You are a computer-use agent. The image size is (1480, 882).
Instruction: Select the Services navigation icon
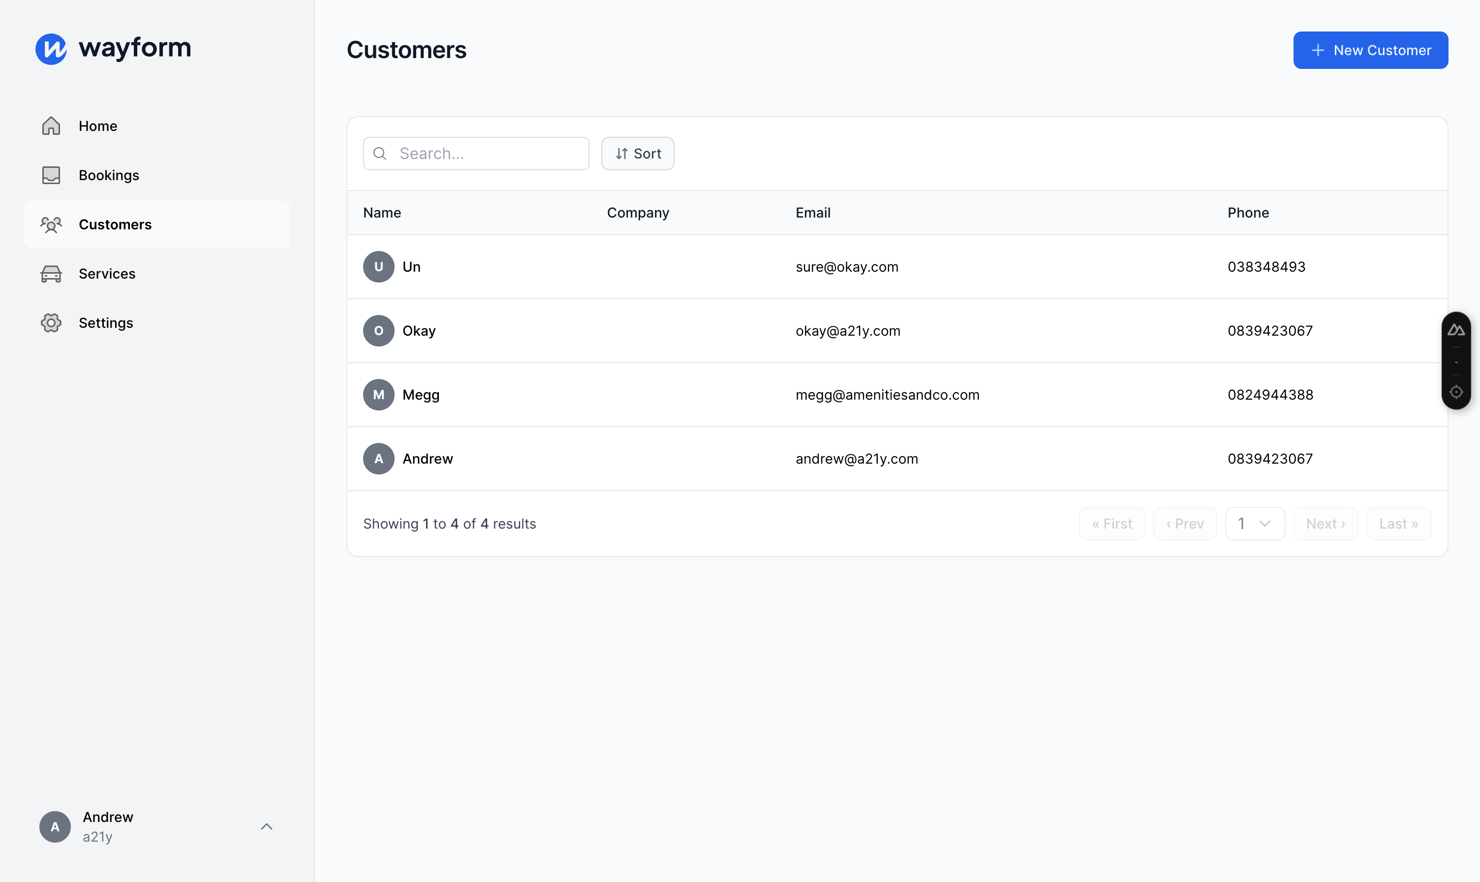point(49,273)
